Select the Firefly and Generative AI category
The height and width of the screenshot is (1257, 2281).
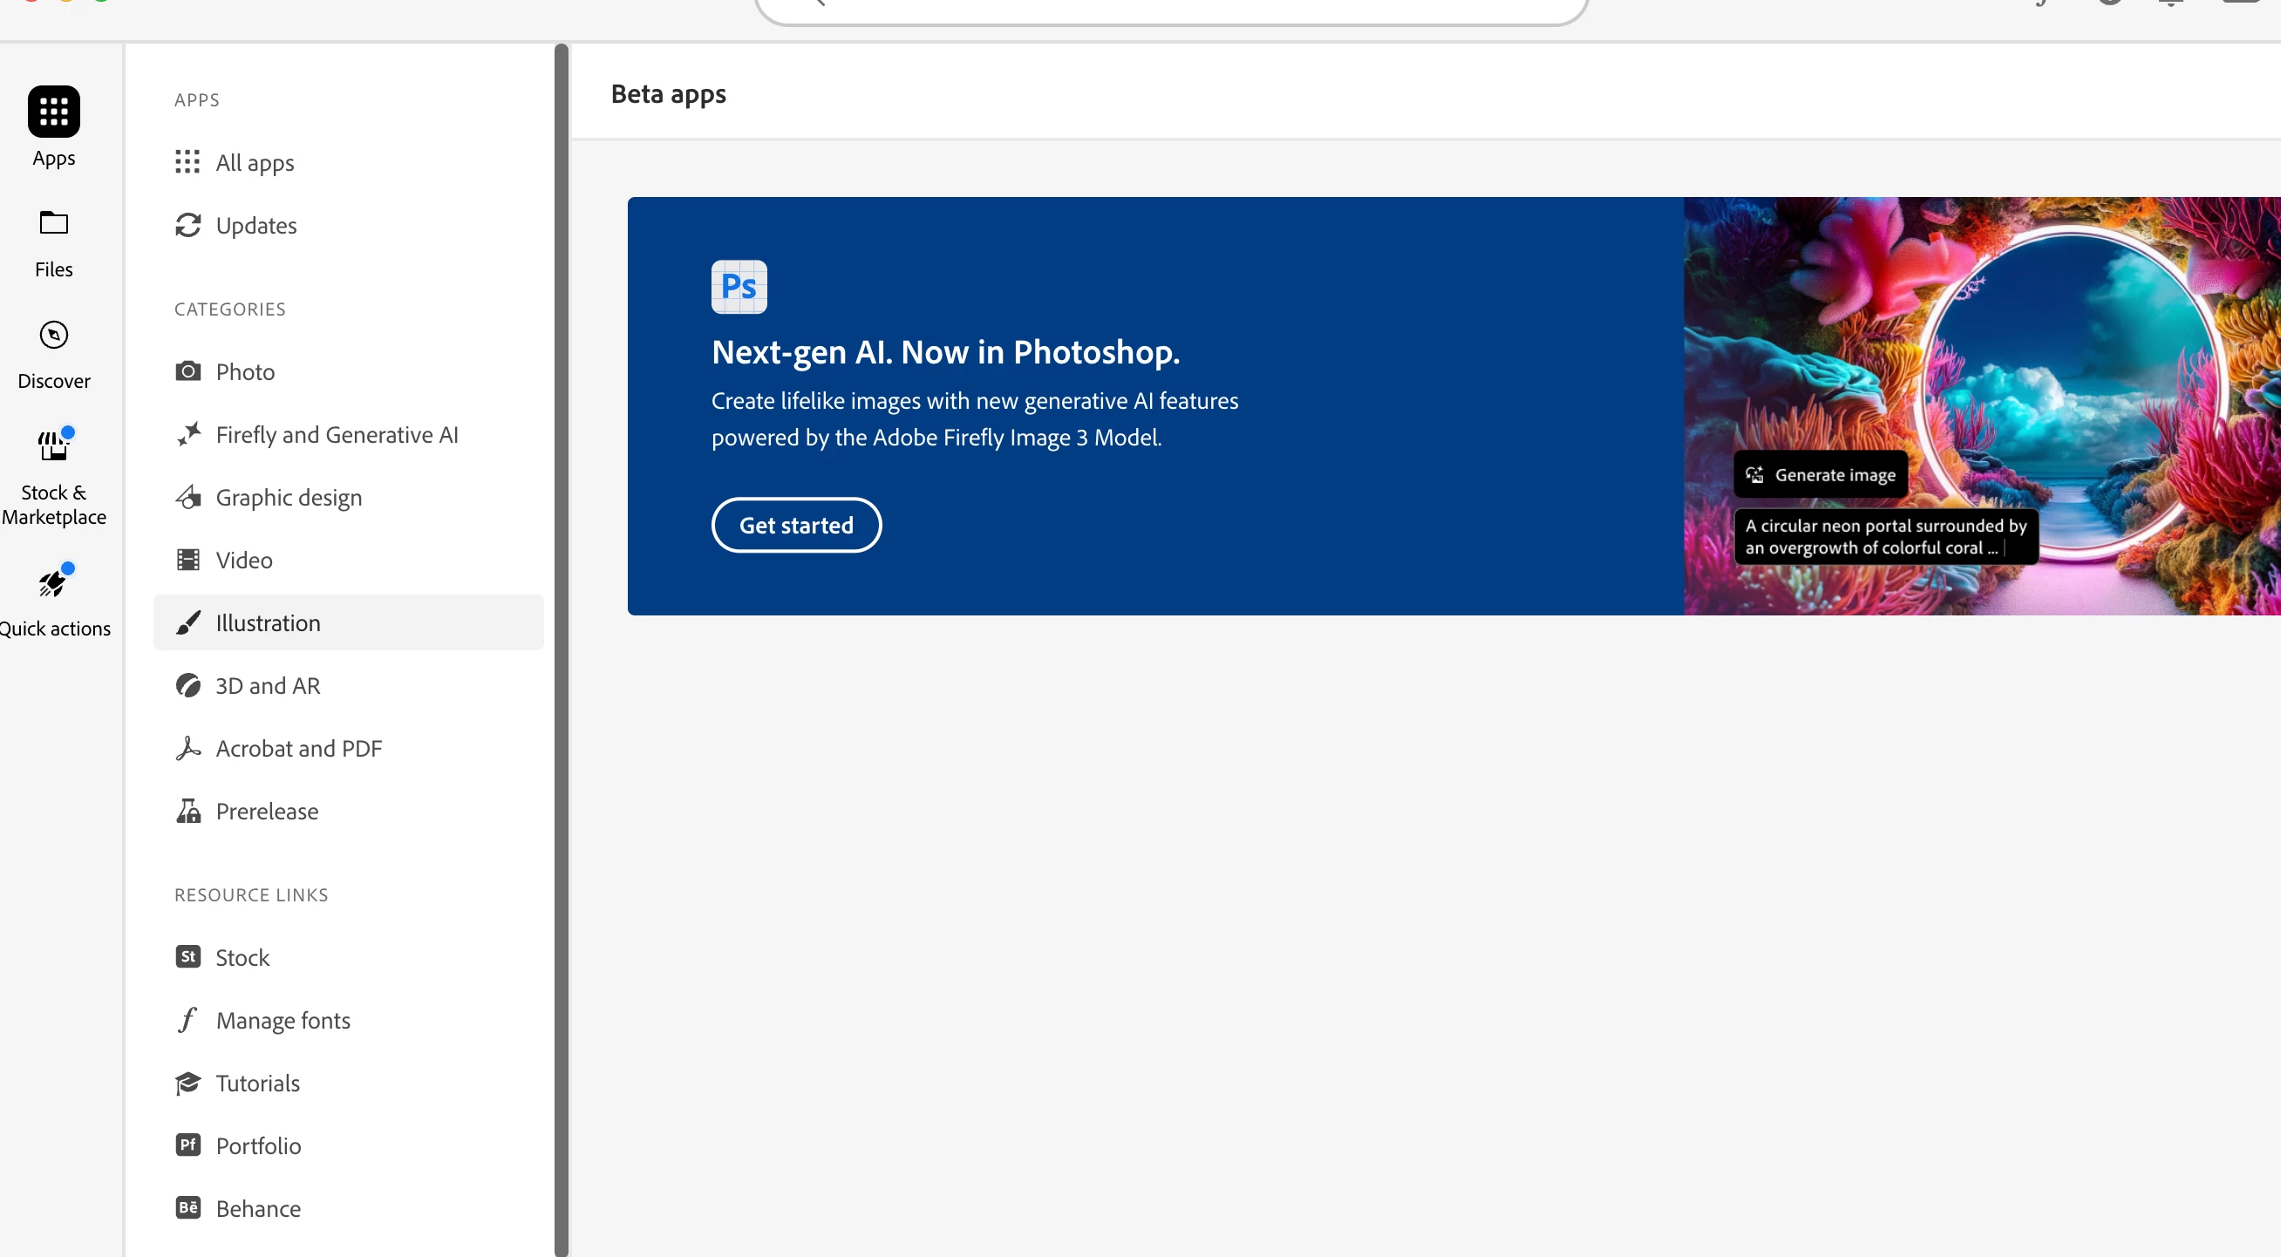coord(337,435)
